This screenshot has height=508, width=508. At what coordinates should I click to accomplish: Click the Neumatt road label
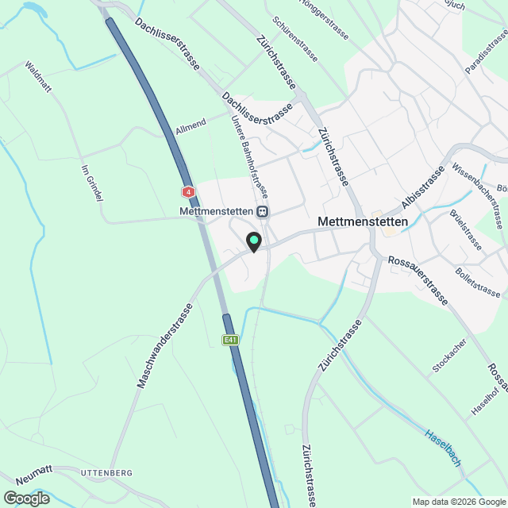pos(33,475)
